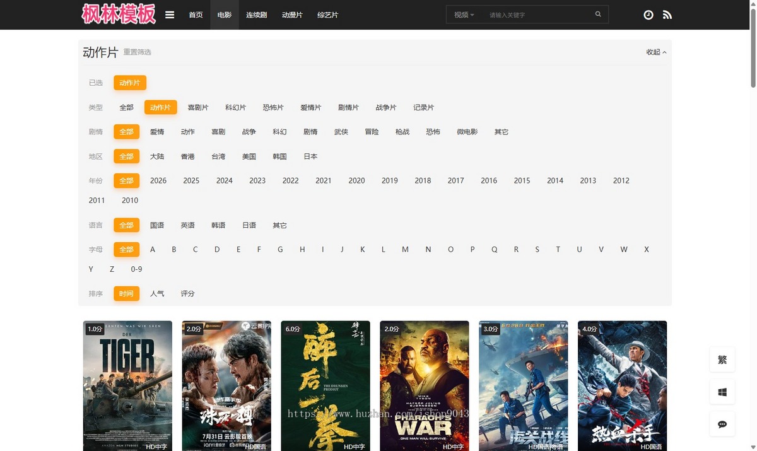Filter plot by 武侠
The width and height of the screenshot is (757, 451).
pos(341,132)
